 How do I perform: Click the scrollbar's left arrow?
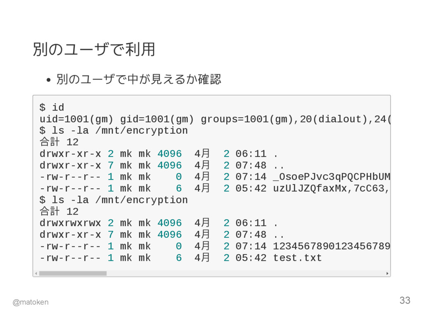[x=36, y=273]
